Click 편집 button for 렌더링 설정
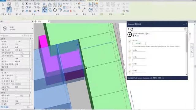Screen dimensions: 196x110 (22, 95)
